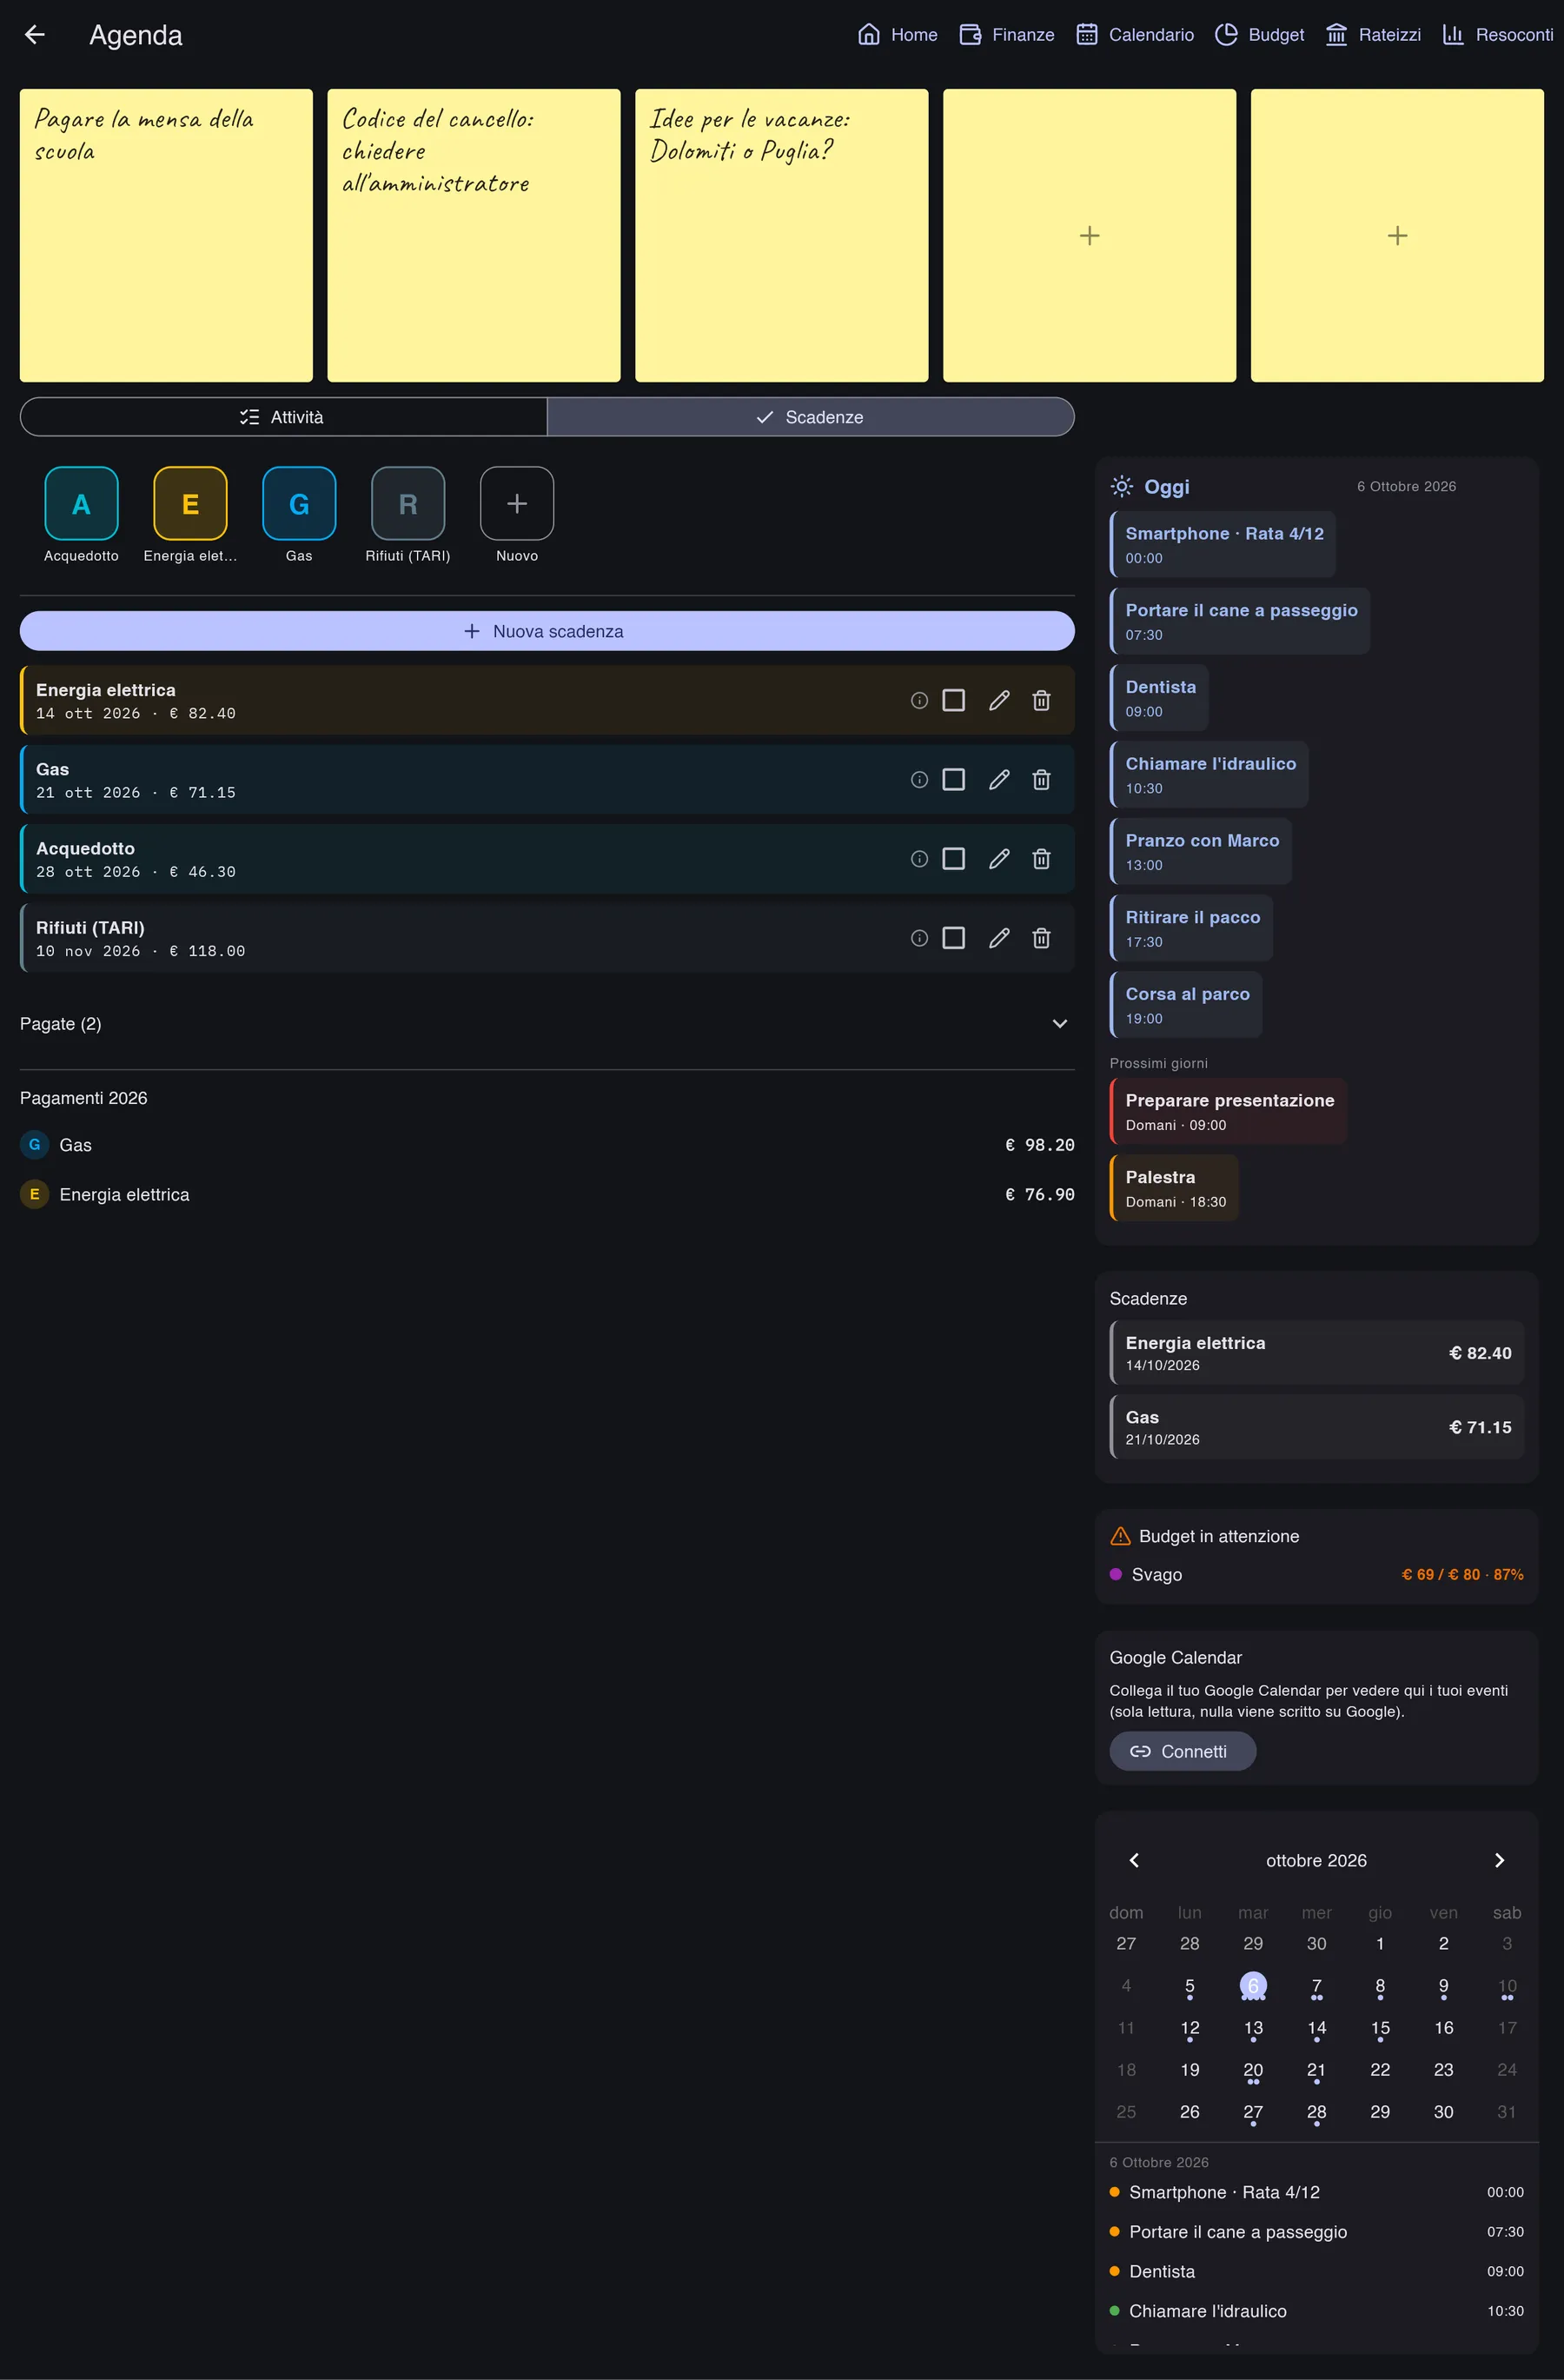Show info for Rifiuti (TARI) deadline

click(919, 937)
